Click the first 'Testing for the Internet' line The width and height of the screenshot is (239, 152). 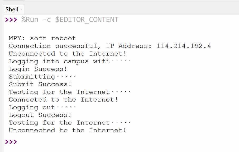70,92
